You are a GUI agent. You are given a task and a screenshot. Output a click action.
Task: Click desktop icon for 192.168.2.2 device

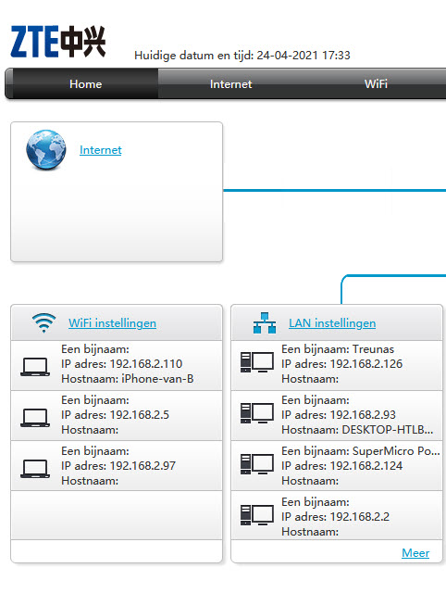[257, 515]
